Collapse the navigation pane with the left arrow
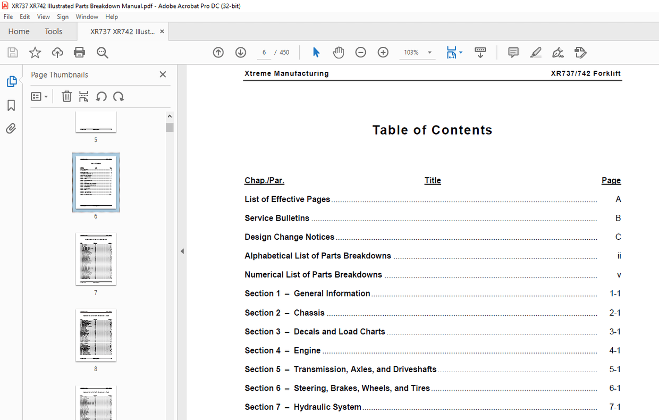The image size is (659, 420). 182,251
